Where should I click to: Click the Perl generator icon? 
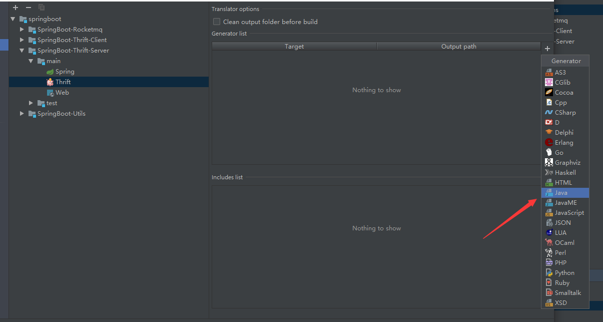click(x=549, y=252)
